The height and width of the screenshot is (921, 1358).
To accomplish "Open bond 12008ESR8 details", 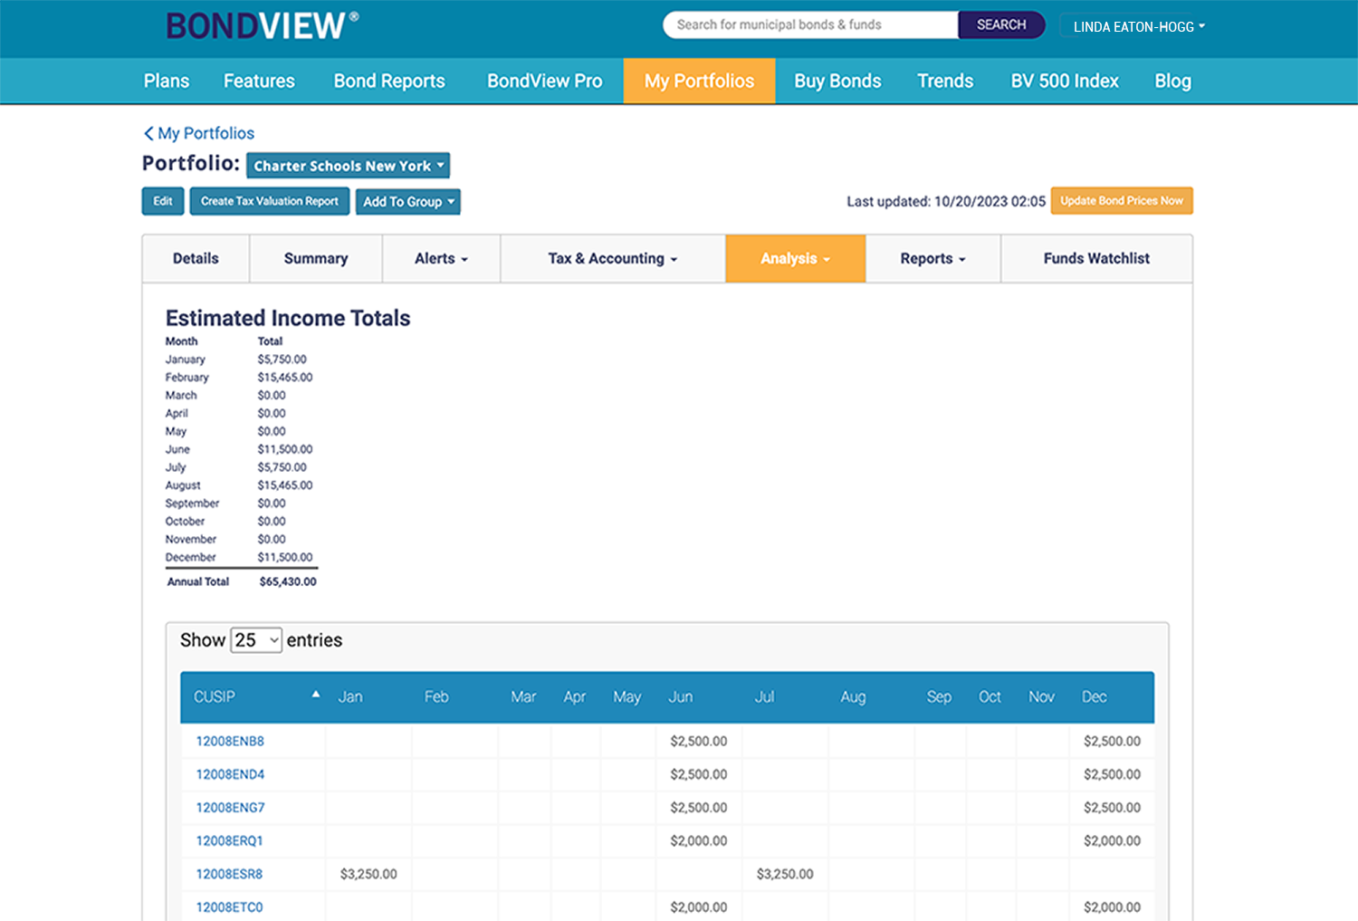I will (x=228, y=874).
